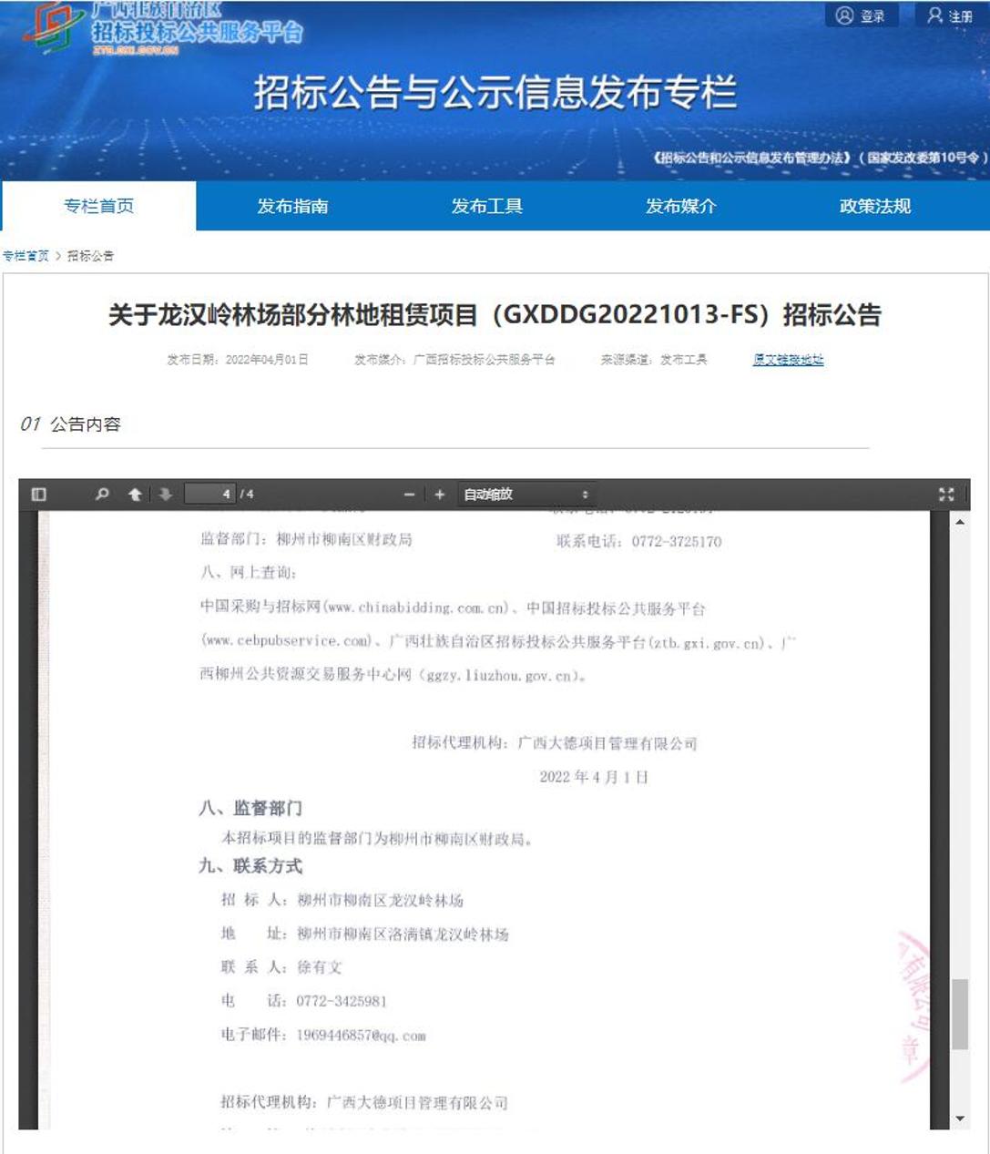Zoom in using the plus button
The height and width of the screenshot is (1154, 990).
(440, 495)
